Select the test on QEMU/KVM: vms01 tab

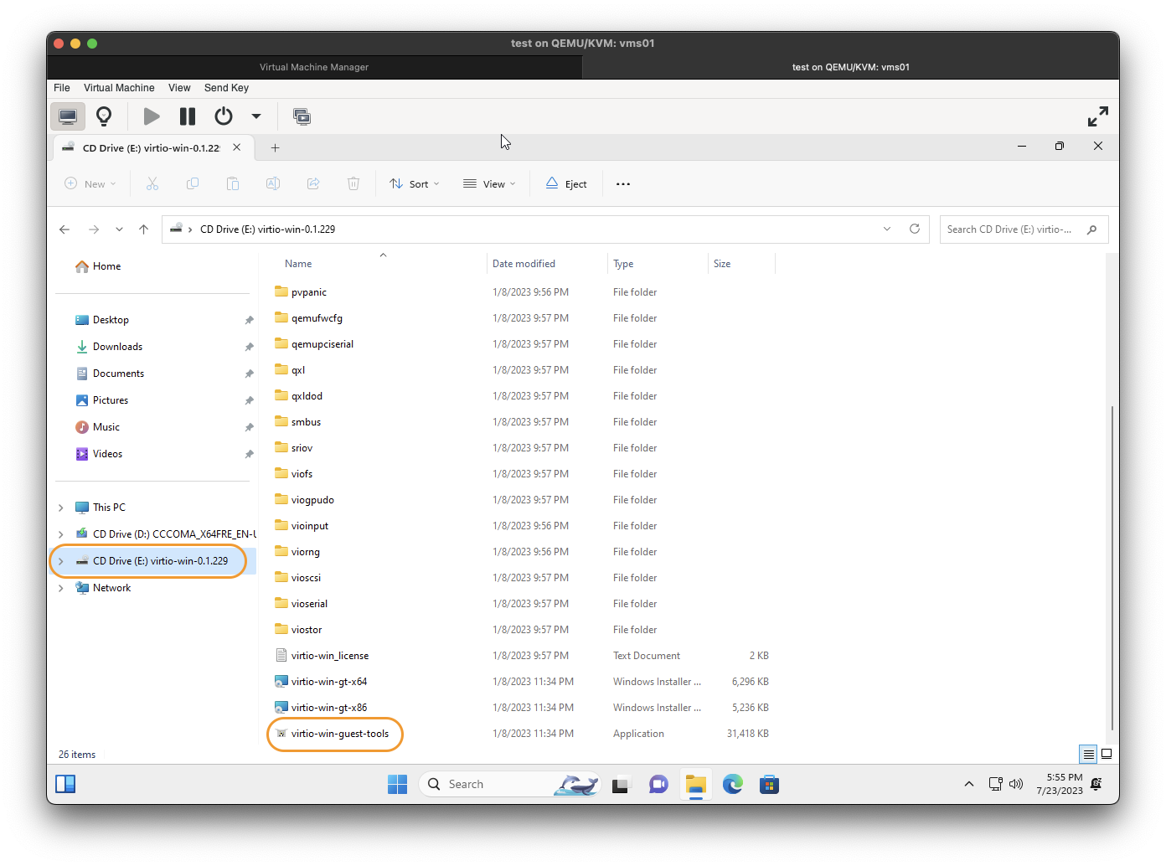coord(851,67)
